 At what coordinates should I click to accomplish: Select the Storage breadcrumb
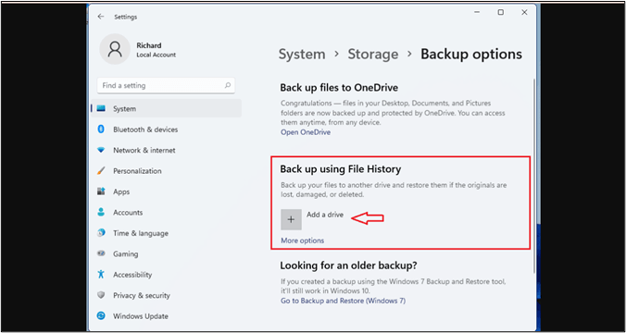pos(373,55)
